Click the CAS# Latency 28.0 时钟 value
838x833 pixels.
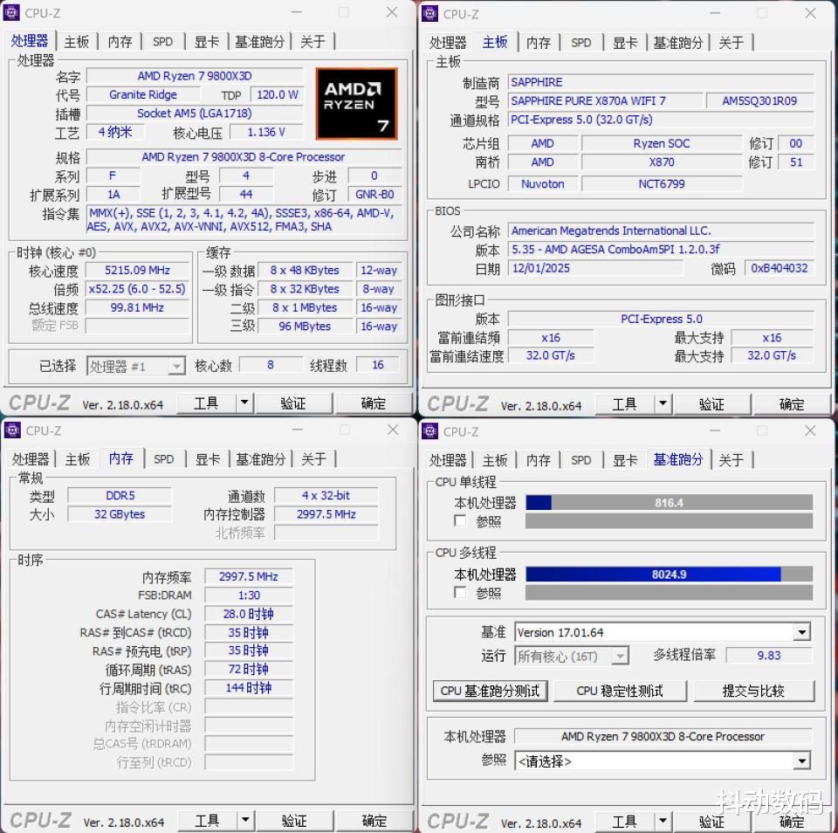[249, 614]
